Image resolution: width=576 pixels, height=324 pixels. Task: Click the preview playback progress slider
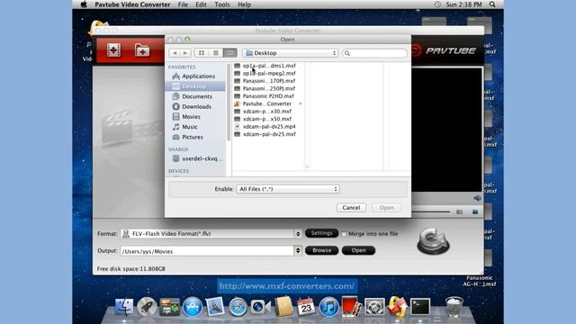[x=430, y=211]
